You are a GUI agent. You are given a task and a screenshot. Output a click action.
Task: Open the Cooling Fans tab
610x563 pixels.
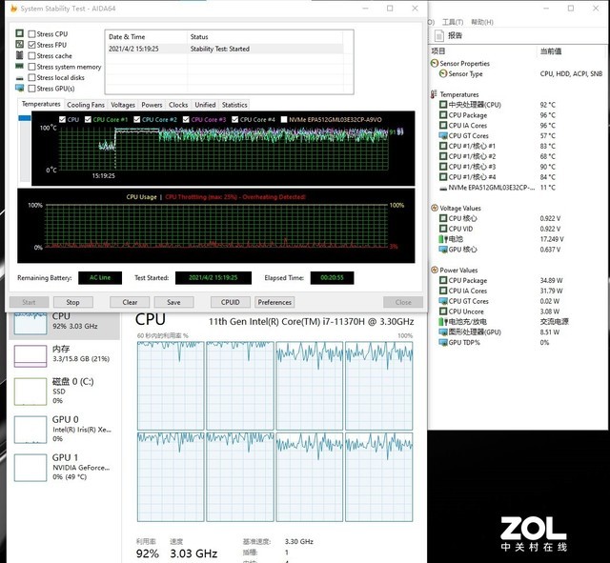pyautogui.click(x=86, y=105)
